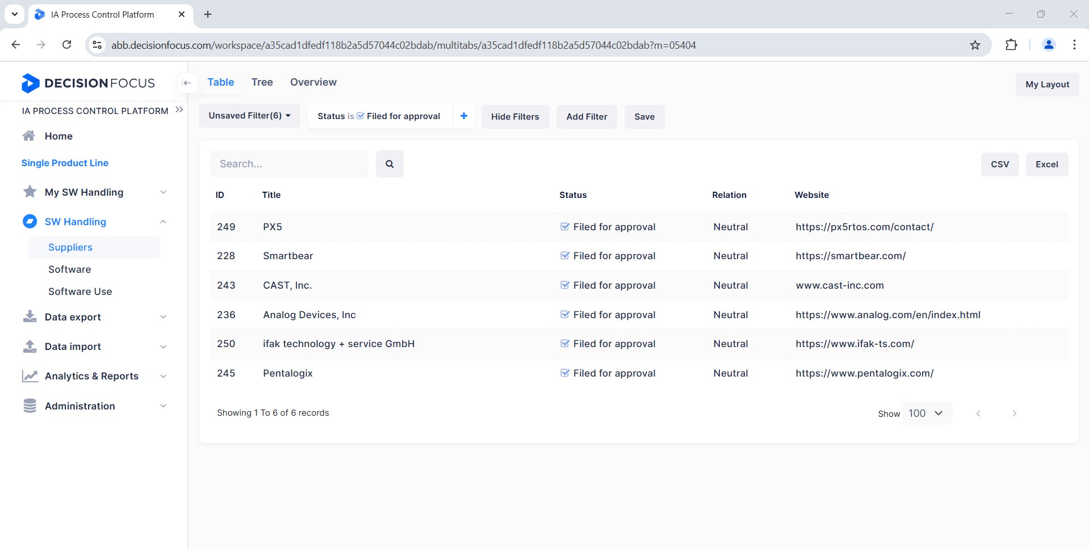Switch to the Table tab
The height and width of the screenshot is (549, 1089).
[x=221, y=82]
